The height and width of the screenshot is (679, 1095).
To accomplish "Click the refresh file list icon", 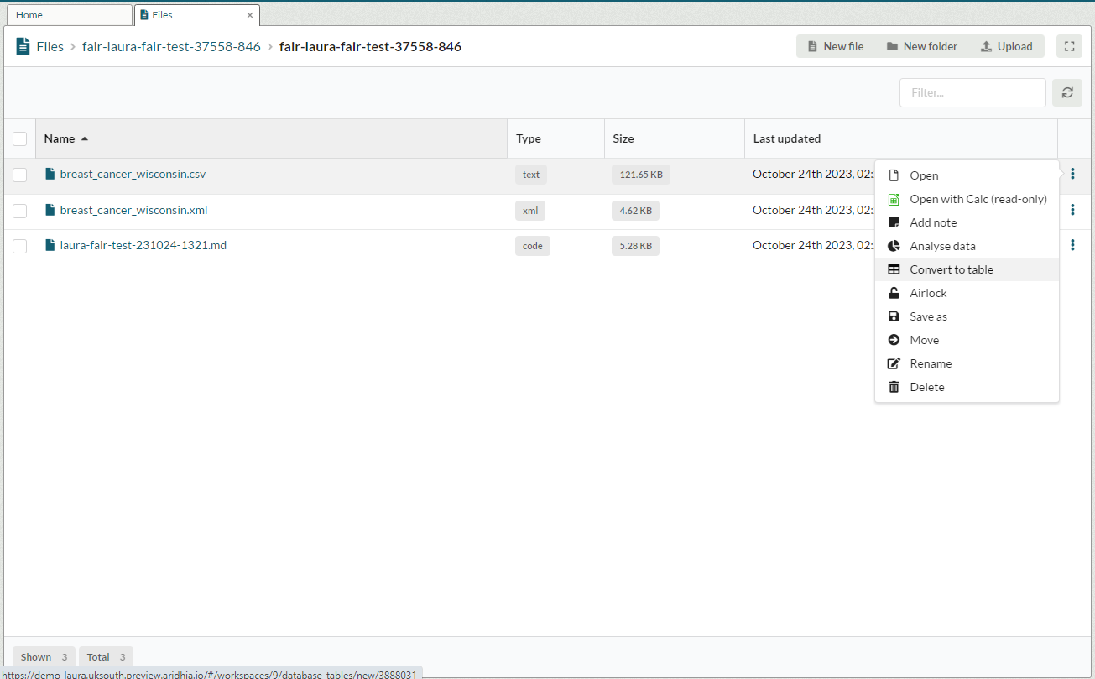I will click(1066, 93).
